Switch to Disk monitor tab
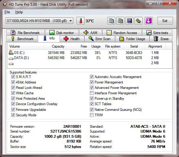The height and width of the screenshot is (157, 179). [x=62, y=33]
